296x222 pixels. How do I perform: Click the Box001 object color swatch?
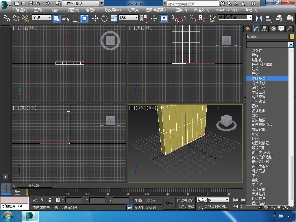click(292, 37)
